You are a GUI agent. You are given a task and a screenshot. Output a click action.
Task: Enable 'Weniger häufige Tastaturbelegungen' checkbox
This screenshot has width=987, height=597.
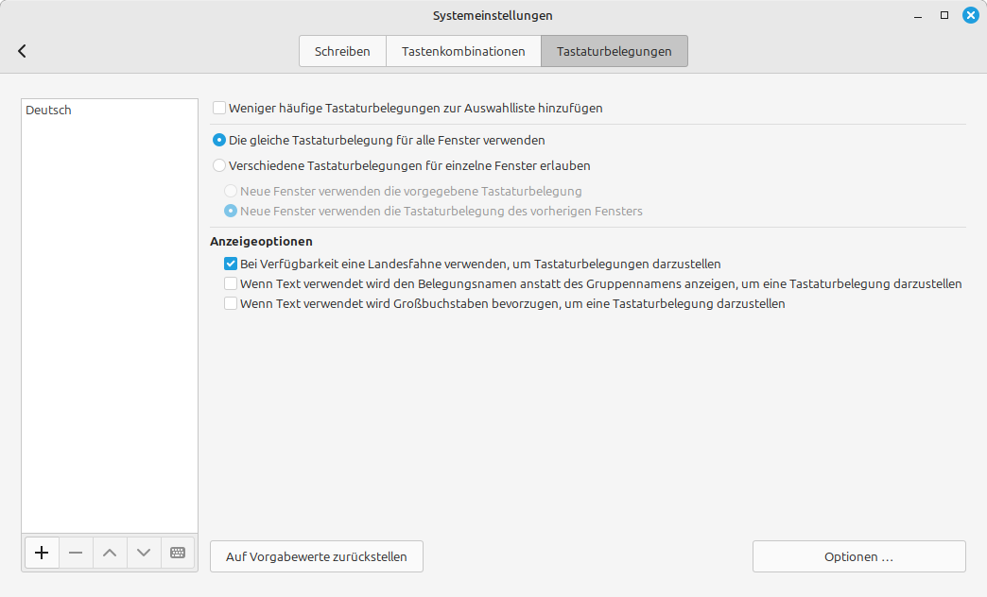click(x=219, y=109)
